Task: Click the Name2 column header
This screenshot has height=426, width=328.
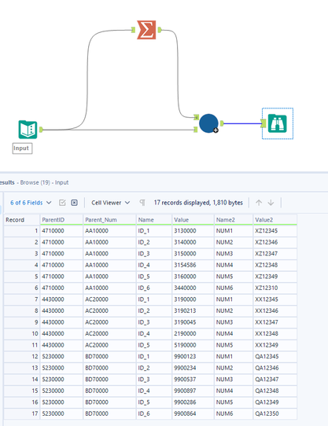Action: [234, 220]
